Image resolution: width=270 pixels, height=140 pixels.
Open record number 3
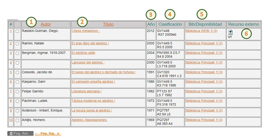pyautogui.click(x=11, y=53)
